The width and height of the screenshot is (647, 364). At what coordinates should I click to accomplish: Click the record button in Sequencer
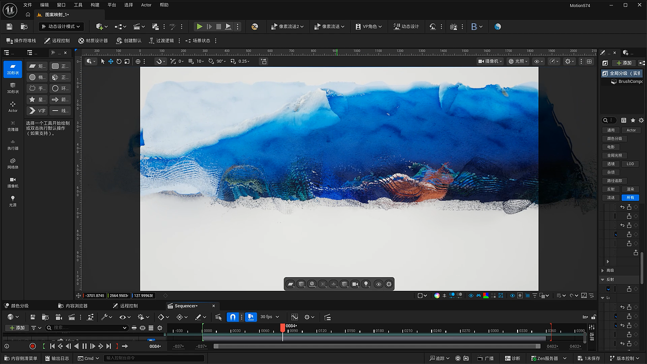tap(32, 346)
